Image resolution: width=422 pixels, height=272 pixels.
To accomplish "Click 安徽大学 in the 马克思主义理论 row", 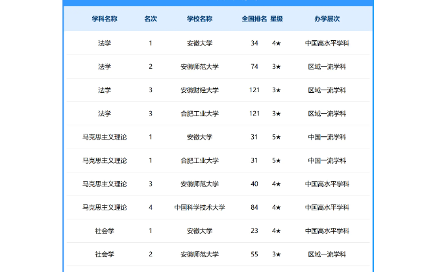I will (199, 137).
